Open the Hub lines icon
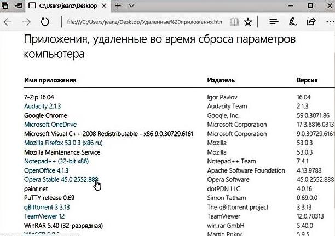The image size is (335, 236). click(x=274, y=21)
